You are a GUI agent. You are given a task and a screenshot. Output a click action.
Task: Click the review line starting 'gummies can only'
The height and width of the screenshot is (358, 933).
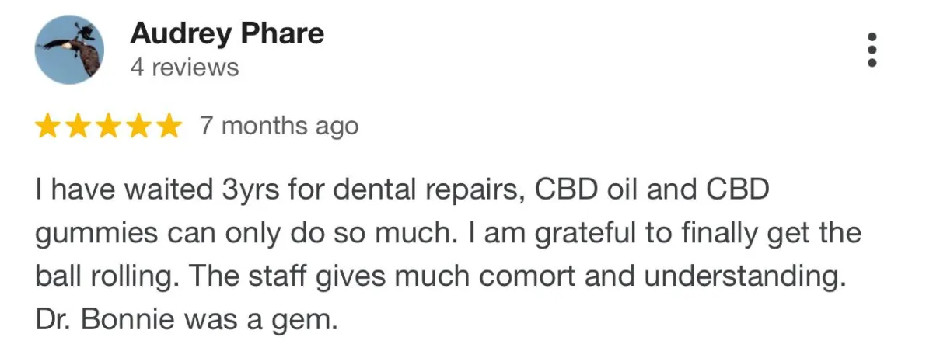pos(448,234)
